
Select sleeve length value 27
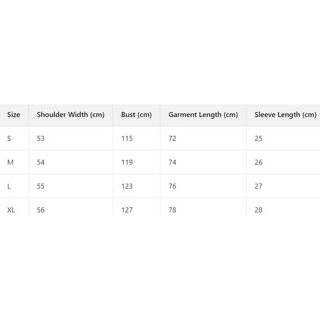click(258, 186)
